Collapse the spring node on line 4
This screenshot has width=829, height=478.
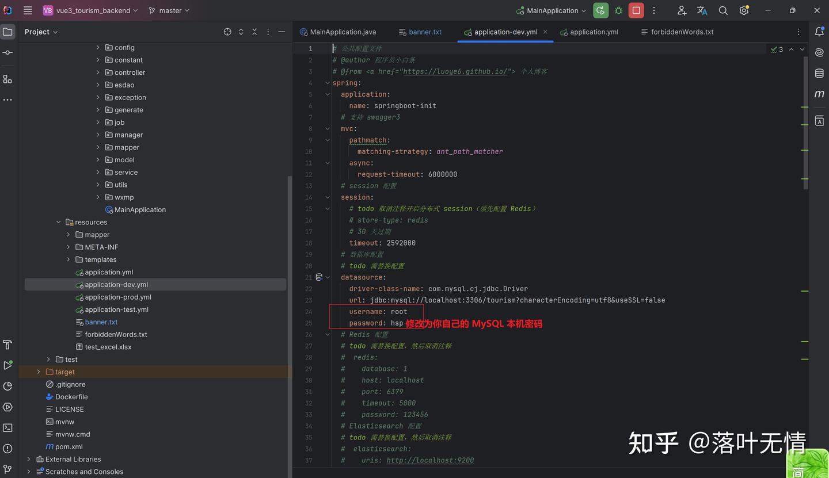coord(327,82)
